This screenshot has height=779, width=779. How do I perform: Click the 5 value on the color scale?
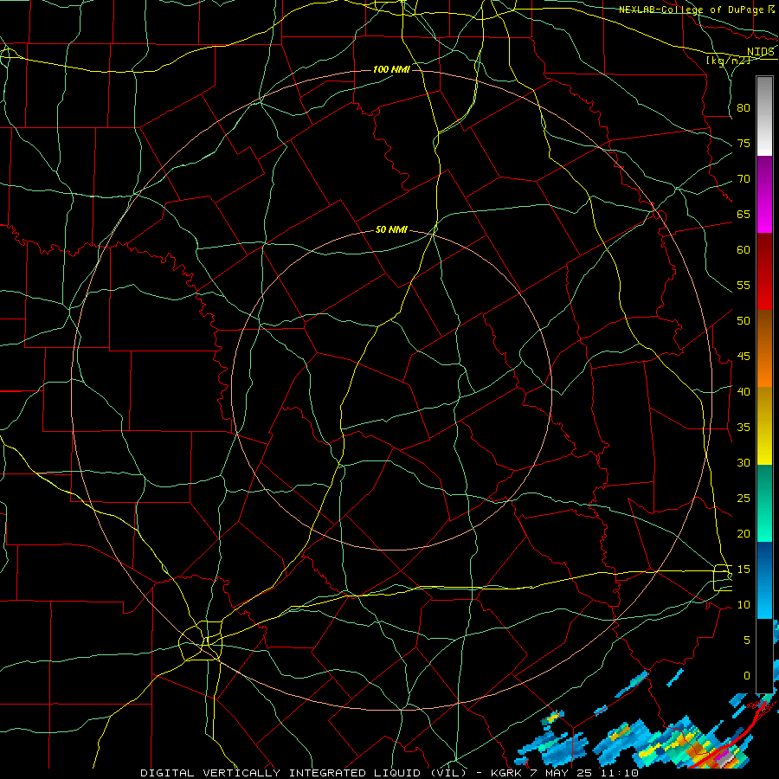coord(747,641)
